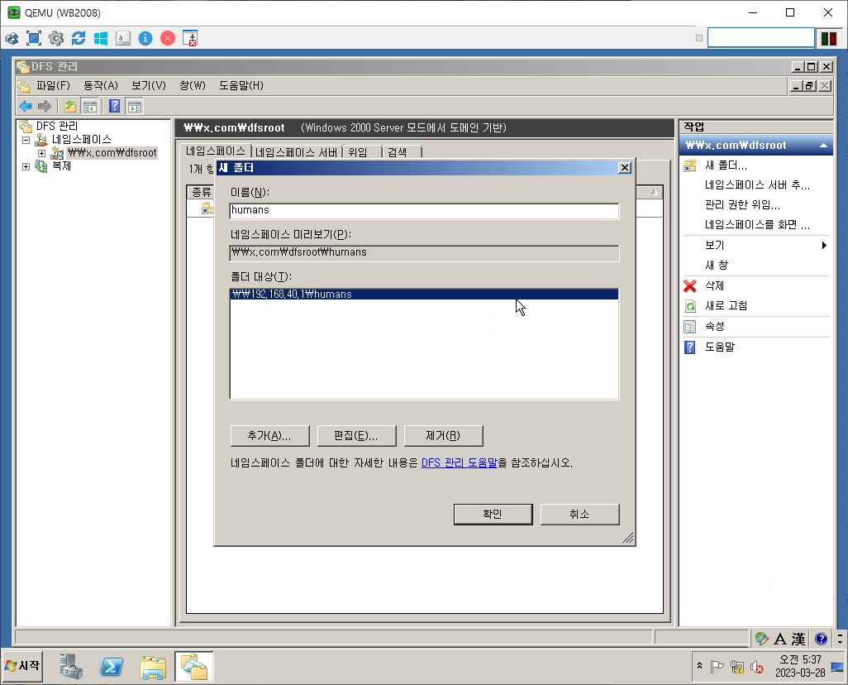Viewport: 848px width, 685px height.
Task: Click the red X delete action icon
Action: 690,285
